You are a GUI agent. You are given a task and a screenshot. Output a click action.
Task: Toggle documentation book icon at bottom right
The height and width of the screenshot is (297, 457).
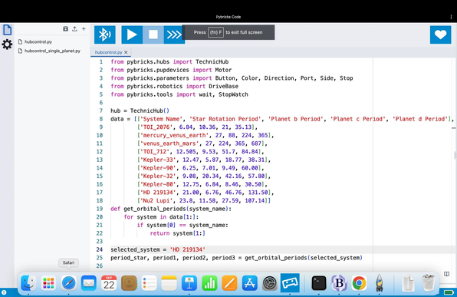coord(446,274)
